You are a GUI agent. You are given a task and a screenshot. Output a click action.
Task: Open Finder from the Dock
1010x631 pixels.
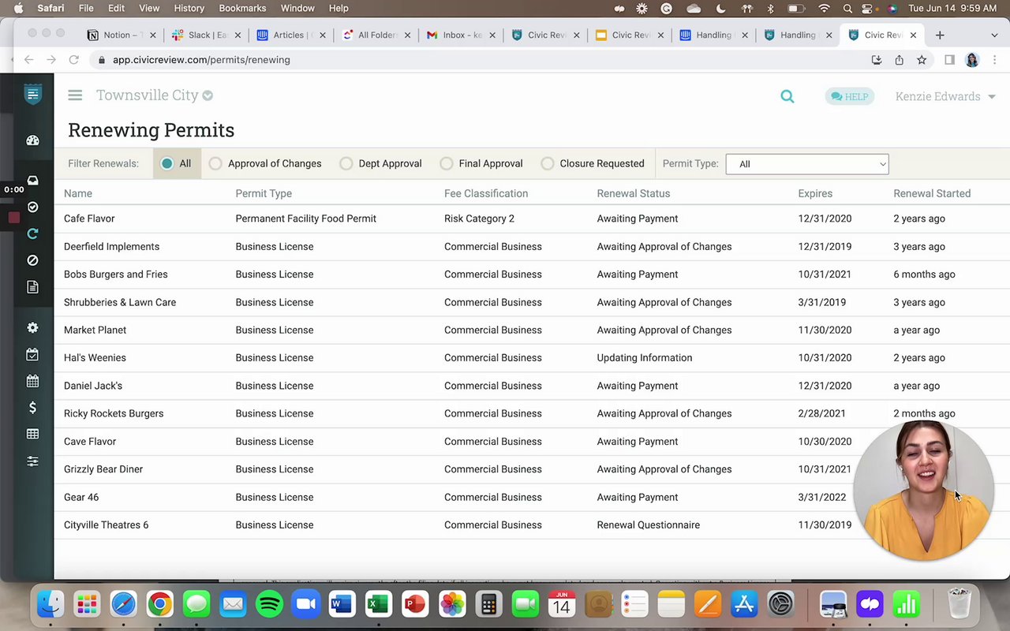50,605
